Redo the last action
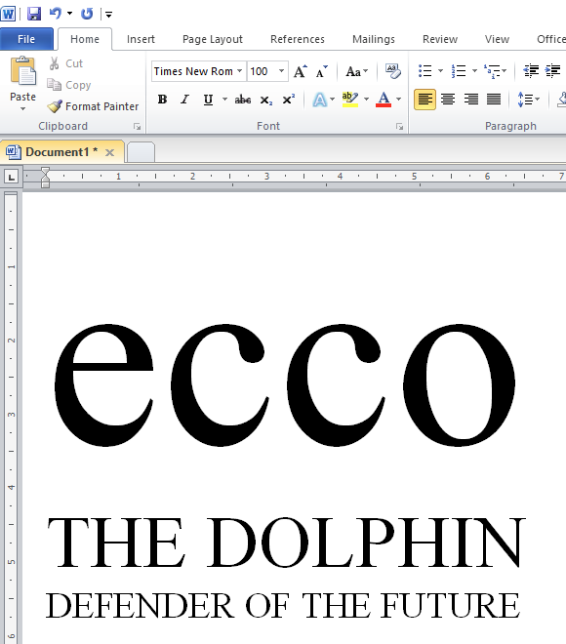This screenshot has width=566, height=644. tap(87, 14)
